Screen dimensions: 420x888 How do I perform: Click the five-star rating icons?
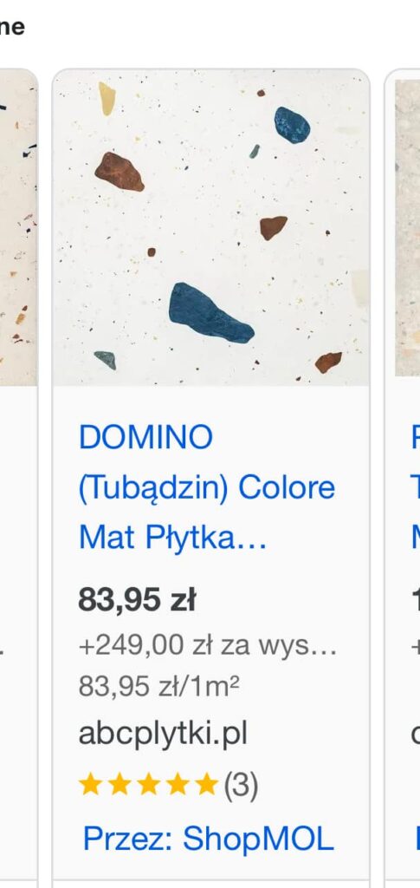click(148, 784)
